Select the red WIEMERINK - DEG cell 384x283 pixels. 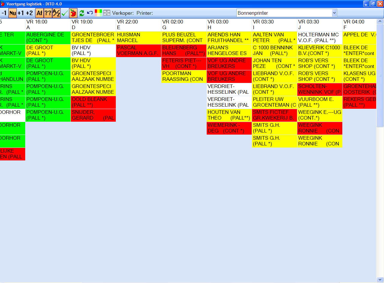click(229, 128)
